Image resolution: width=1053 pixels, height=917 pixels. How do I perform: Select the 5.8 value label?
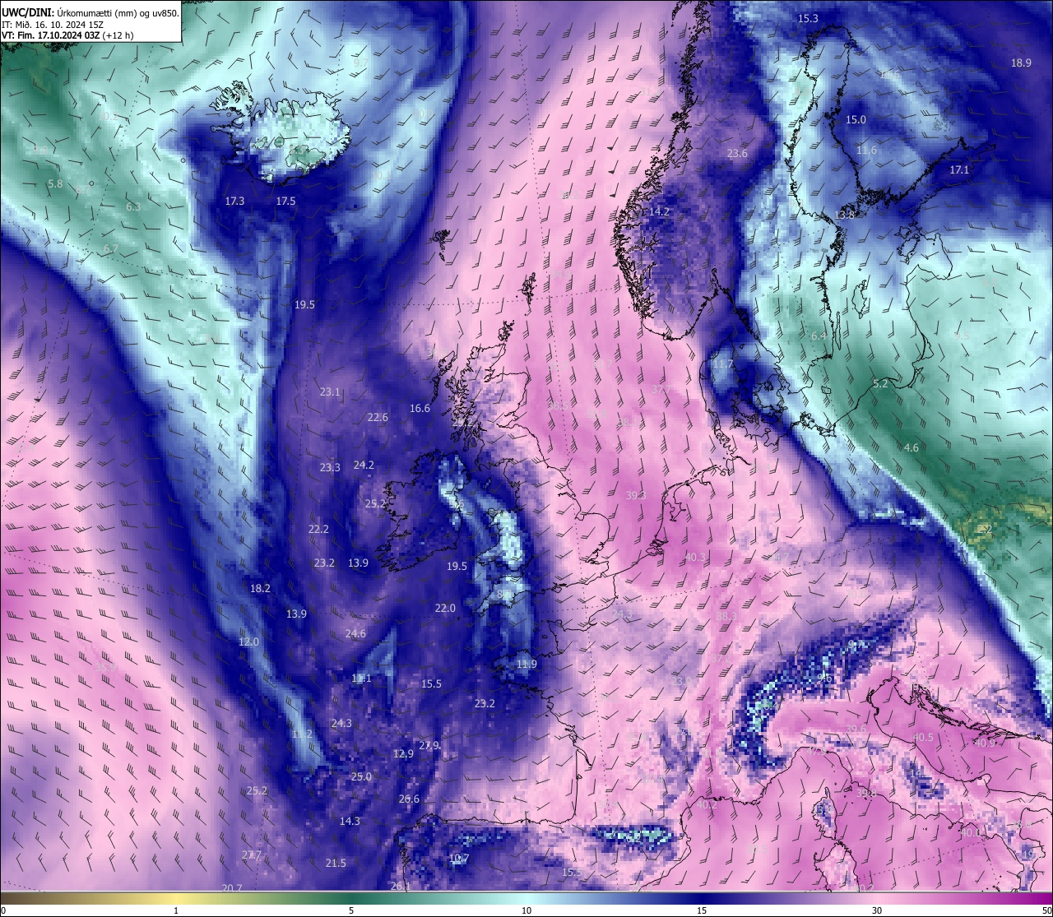(55, 183)
